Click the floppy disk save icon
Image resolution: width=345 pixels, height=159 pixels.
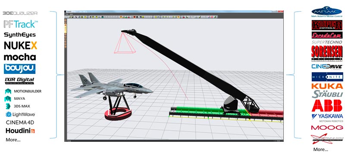click(x=72, y=17)
